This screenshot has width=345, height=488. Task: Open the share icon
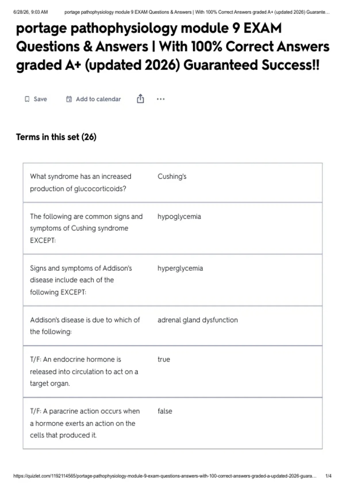tap(140, 98)
